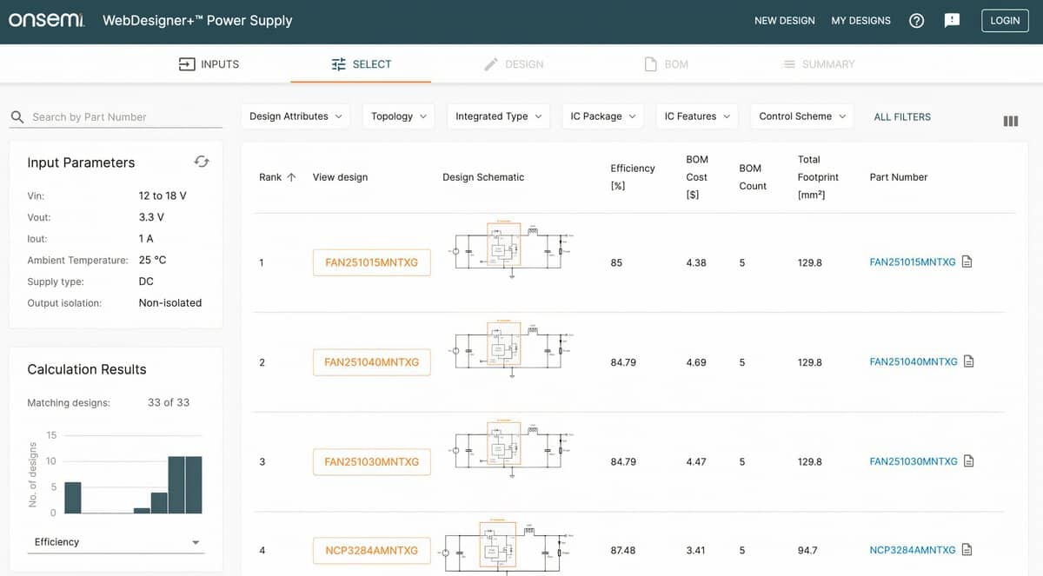The height and width of the screenshot is (576, 1043).
Task: Open the BOM tab
Action: click(x=666, y=64)
